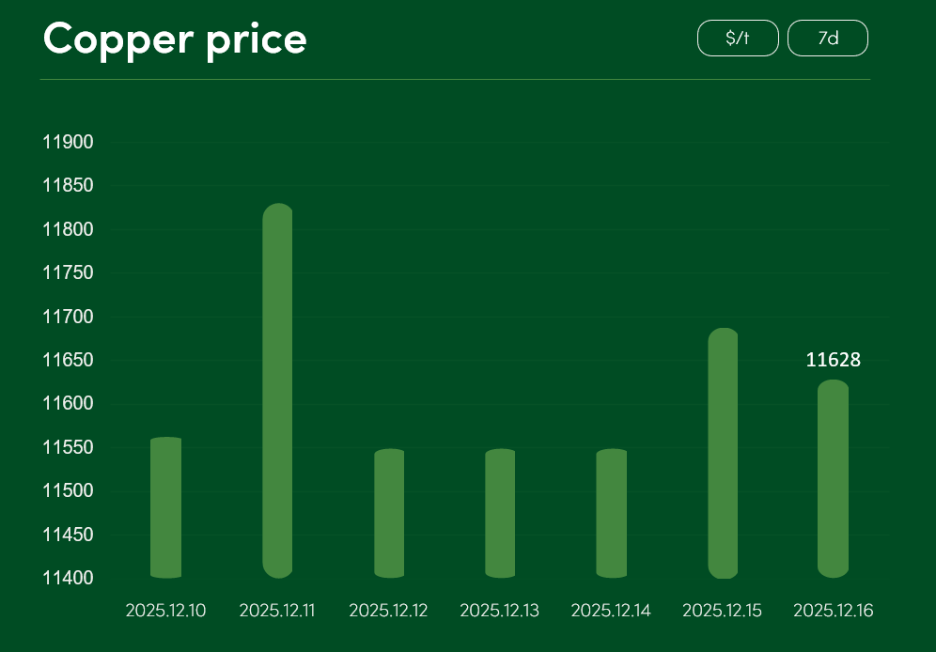Image resolution: width=936 pixels, height=652 pixels.
Task: Click the 11400 y-axis label
Action: pyautogui.click(x=69, y=578)
